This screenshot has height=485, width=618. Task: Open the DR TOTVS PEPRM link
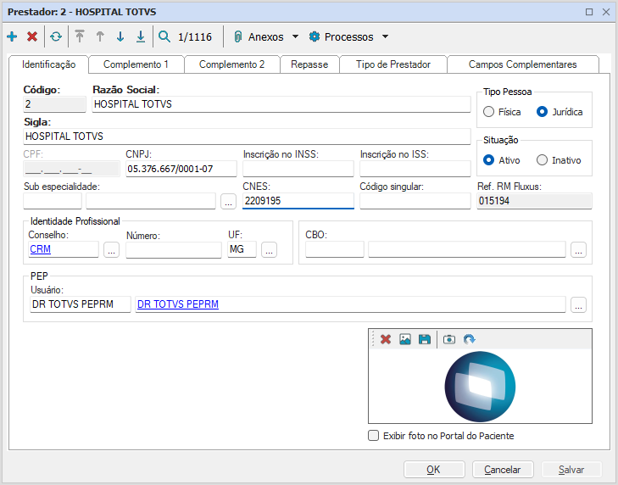(x=178, y=304)
